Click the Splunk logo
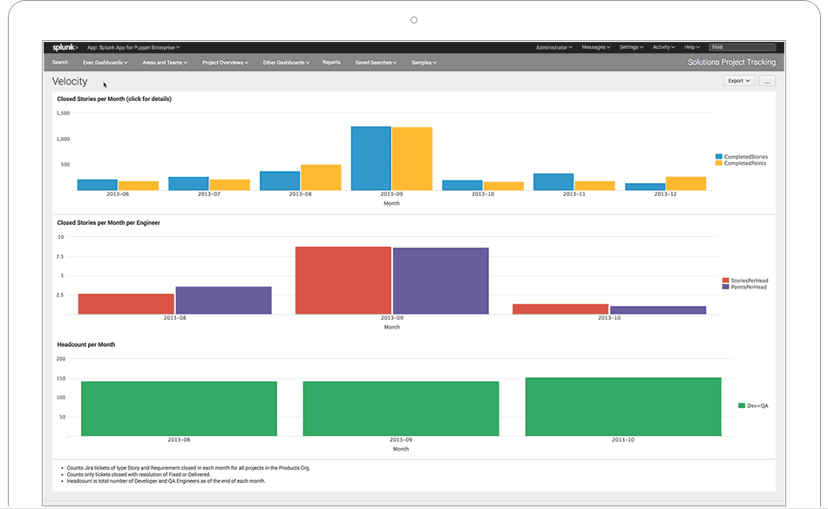Viewport: 828px width, 509px height. point(64,47)
